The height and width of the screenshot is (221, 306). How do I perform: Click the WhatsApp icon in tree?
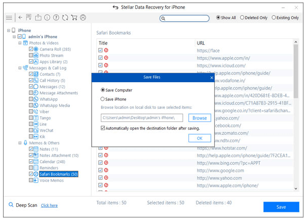(x=36, y=99)
